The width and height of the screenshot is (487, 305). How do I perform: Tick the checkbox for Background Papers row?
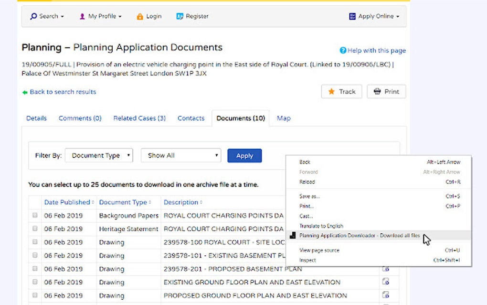click(x=35, y=216)
